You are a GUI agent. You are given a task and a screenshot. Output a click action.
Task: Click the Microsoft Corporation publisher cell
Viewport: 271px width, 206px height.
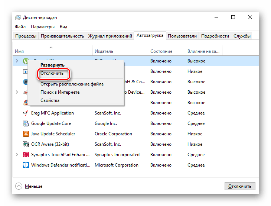117,165
